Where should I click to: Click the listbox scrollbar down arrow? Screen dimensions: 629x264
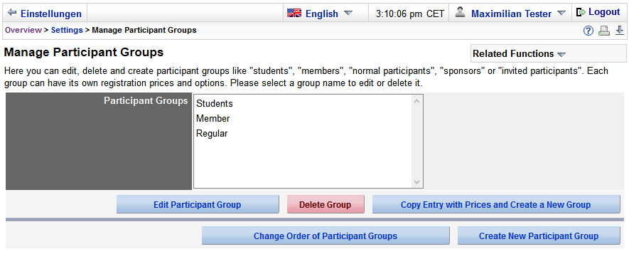click(x=416, y=182)
